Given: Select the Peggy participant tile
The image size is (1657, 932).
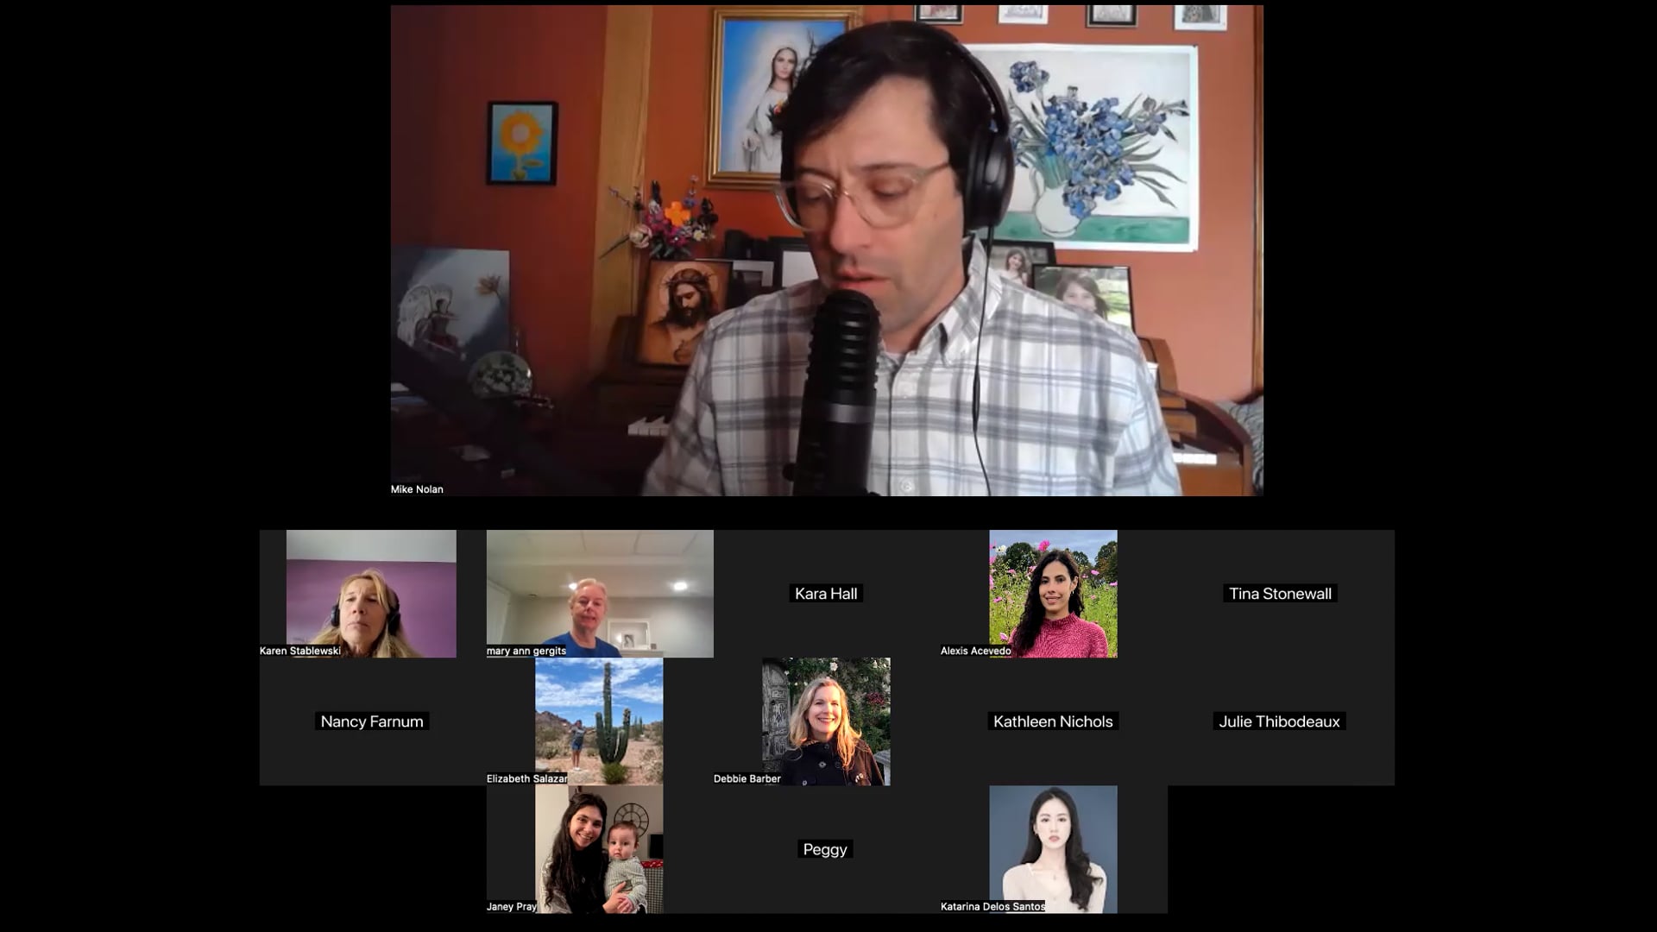Looking at the screenshot, I should [x=825, y=849].
